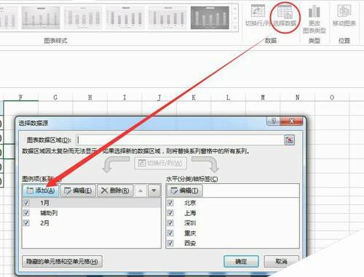Select the 2月 series row
The height and width of the screenshot is (277, 364).
point(92,222)
